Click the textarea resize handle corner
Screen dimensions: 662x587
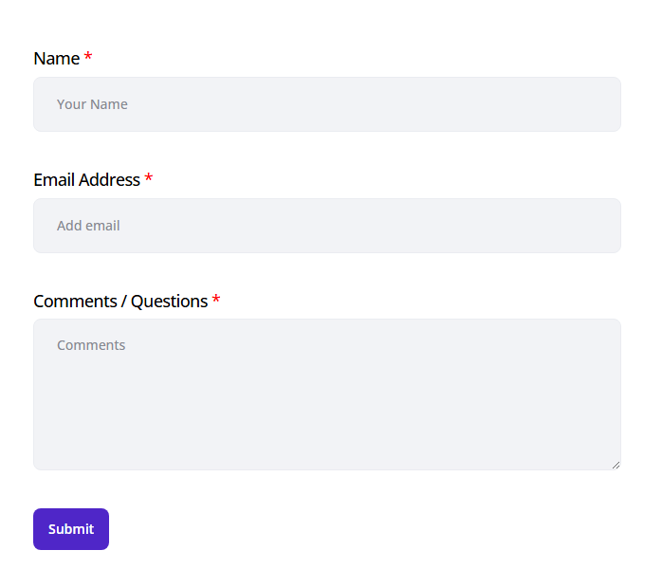click(616, 465)
